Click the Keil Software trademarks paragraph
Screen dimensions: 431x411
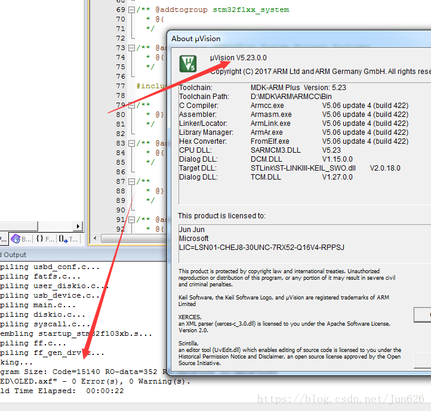pyautogui.click(x=284, y=301)
